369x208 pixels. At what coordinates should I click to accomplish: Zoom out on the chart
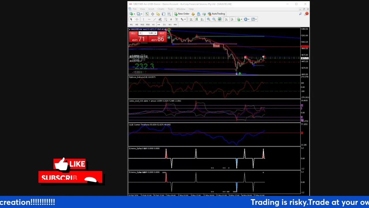point(214,19)
